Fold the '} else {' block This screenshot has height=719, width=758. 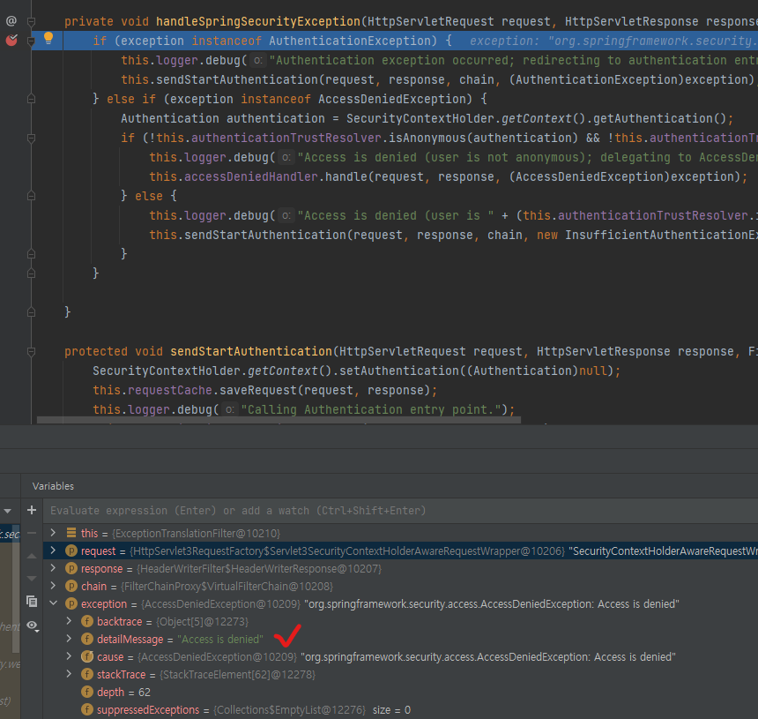[31, 196]
